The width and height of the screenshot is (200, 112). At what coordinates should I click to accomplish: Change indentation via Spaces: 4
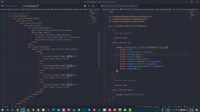tap(157, 106)
